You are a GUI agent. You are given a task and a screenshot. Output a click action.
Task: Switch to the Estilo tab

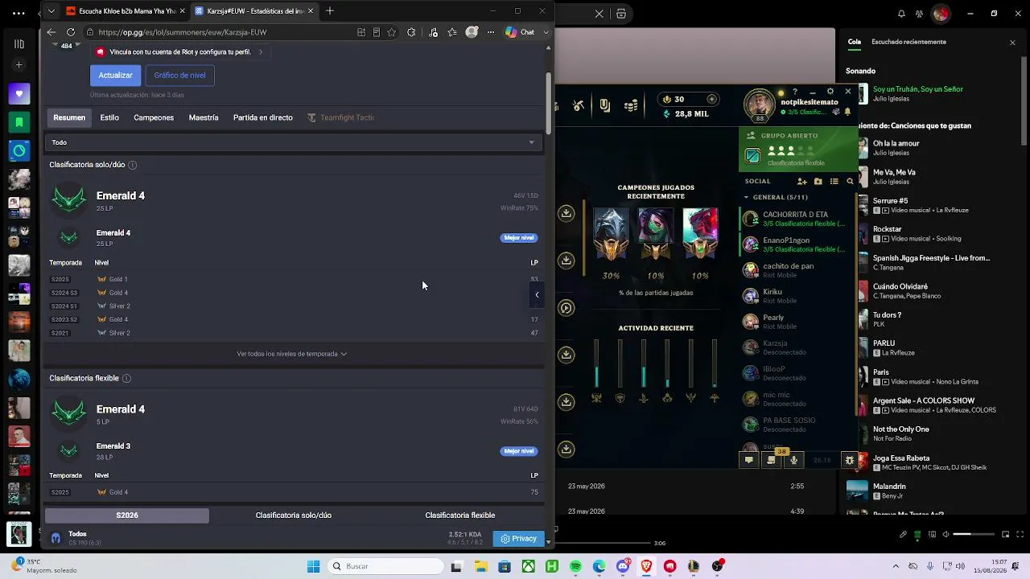coord(109,117)
